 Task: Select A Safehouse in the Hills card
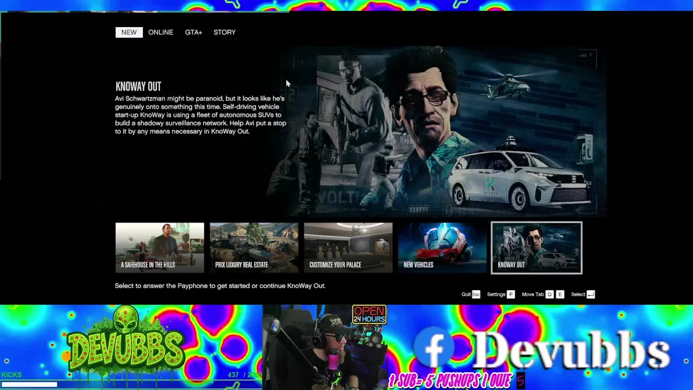[160, 248]
